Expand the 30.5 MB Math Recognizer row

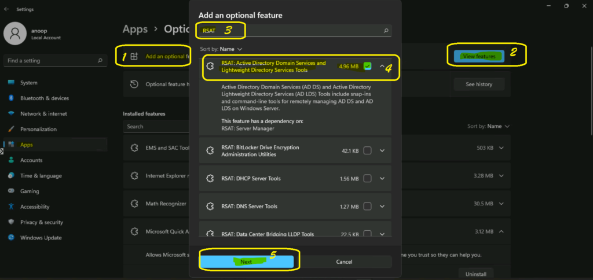click(x=502, y=204)
